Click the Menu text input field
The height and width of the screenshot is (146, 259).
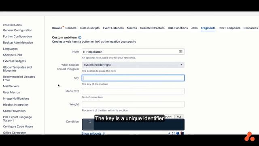coord(133,91)
